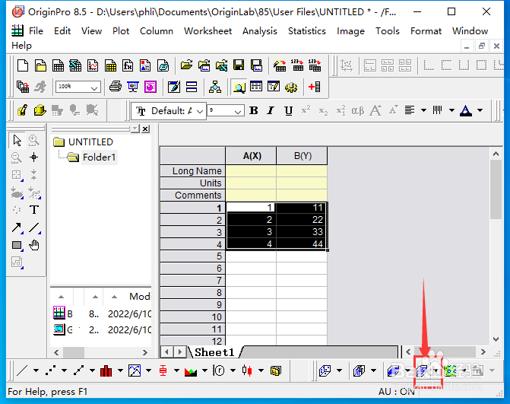Select the Zoom In tool
Image resolution: width=510 pixels, height=404 pixels.
pos(34,140)
